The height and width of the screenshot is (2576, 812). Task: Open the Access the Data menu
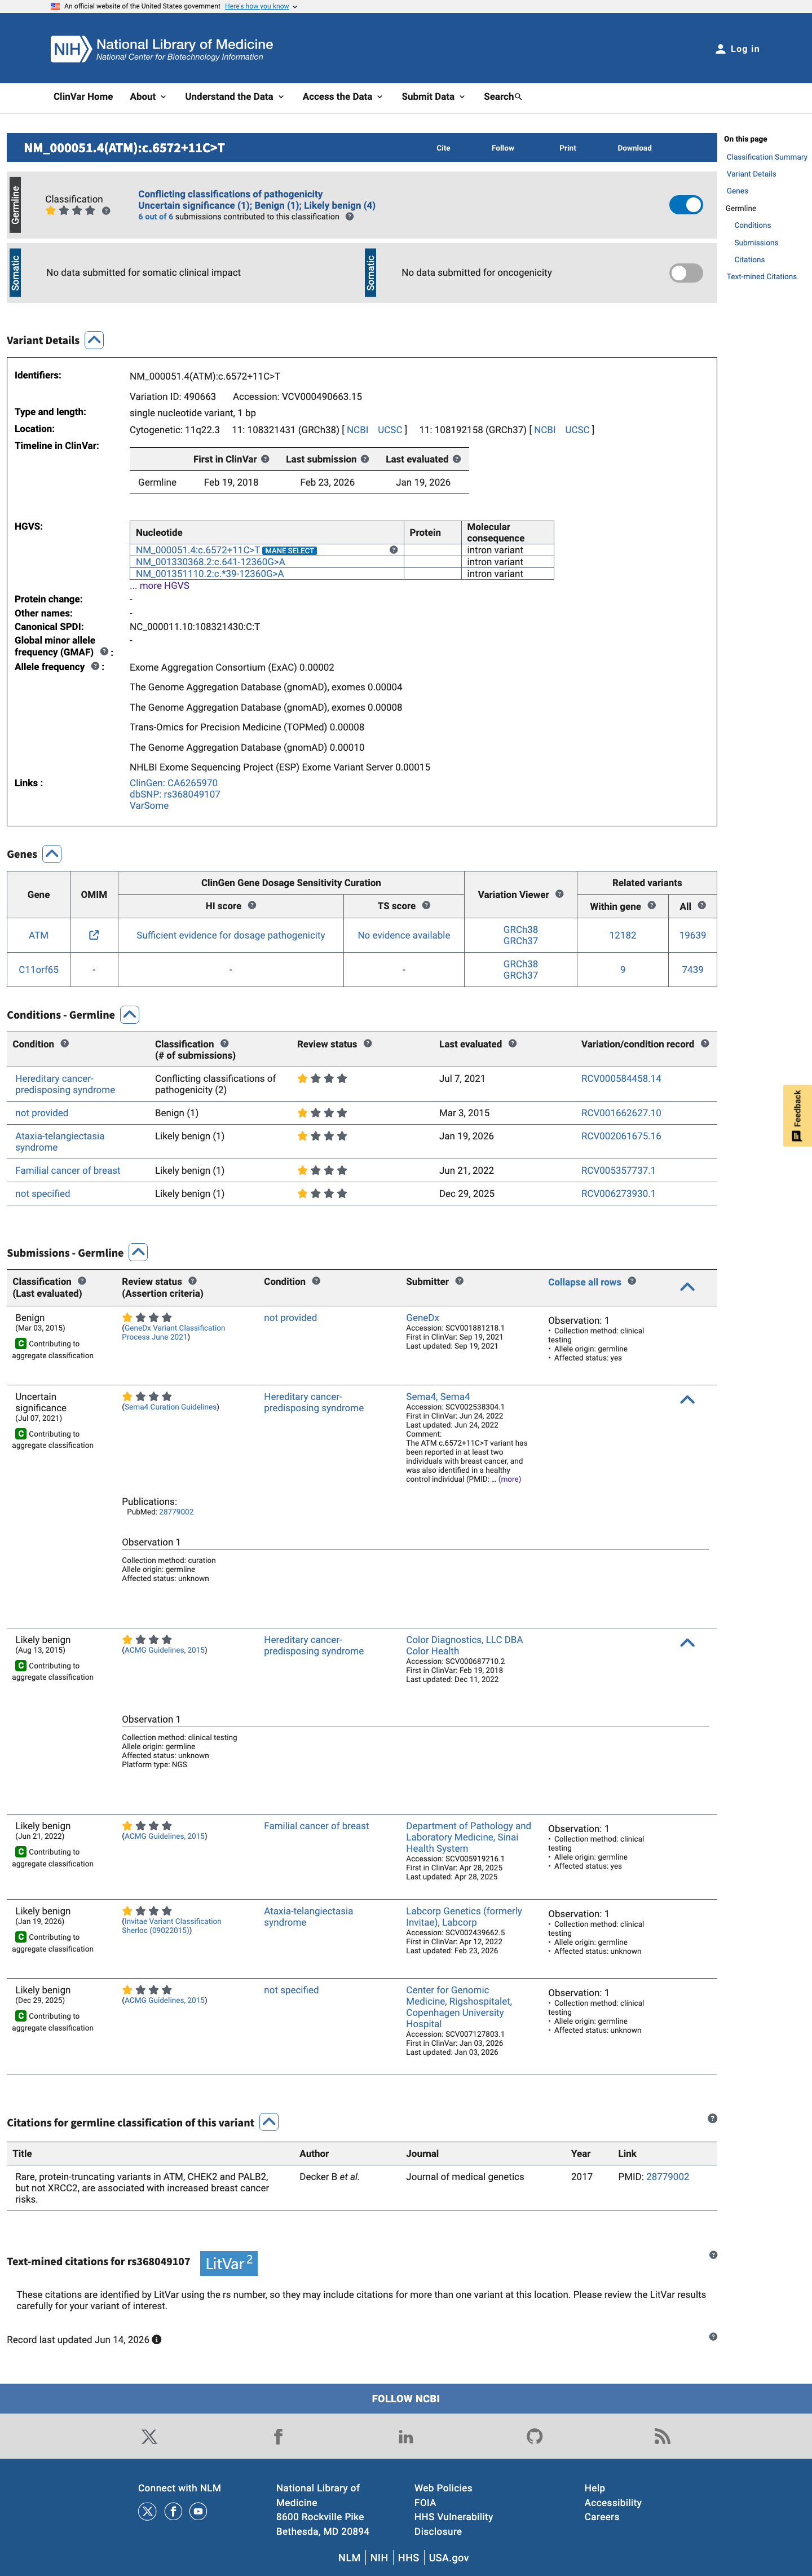pyautogui.click(x=343, y=97)
